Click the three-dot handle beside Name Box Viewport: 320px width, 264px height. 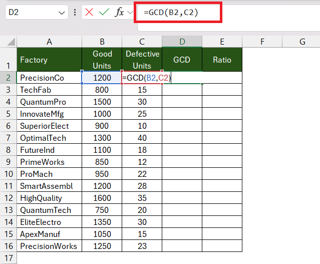[75, 12]
